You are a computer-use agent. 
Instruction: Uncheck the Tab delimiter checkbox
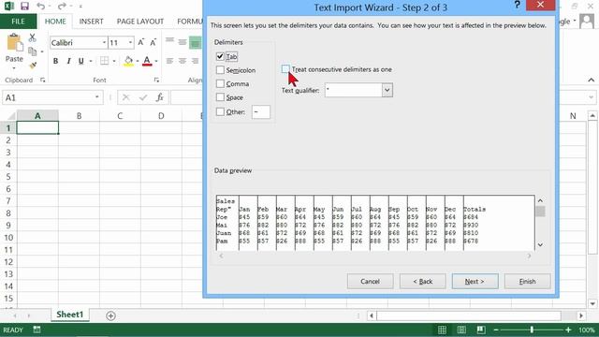[x=220, y=56]
